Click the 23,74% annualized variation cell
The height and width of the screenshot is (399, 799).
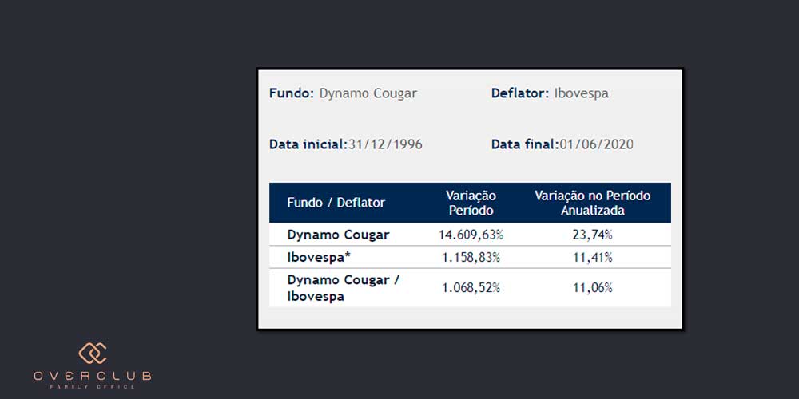(592, 235)
